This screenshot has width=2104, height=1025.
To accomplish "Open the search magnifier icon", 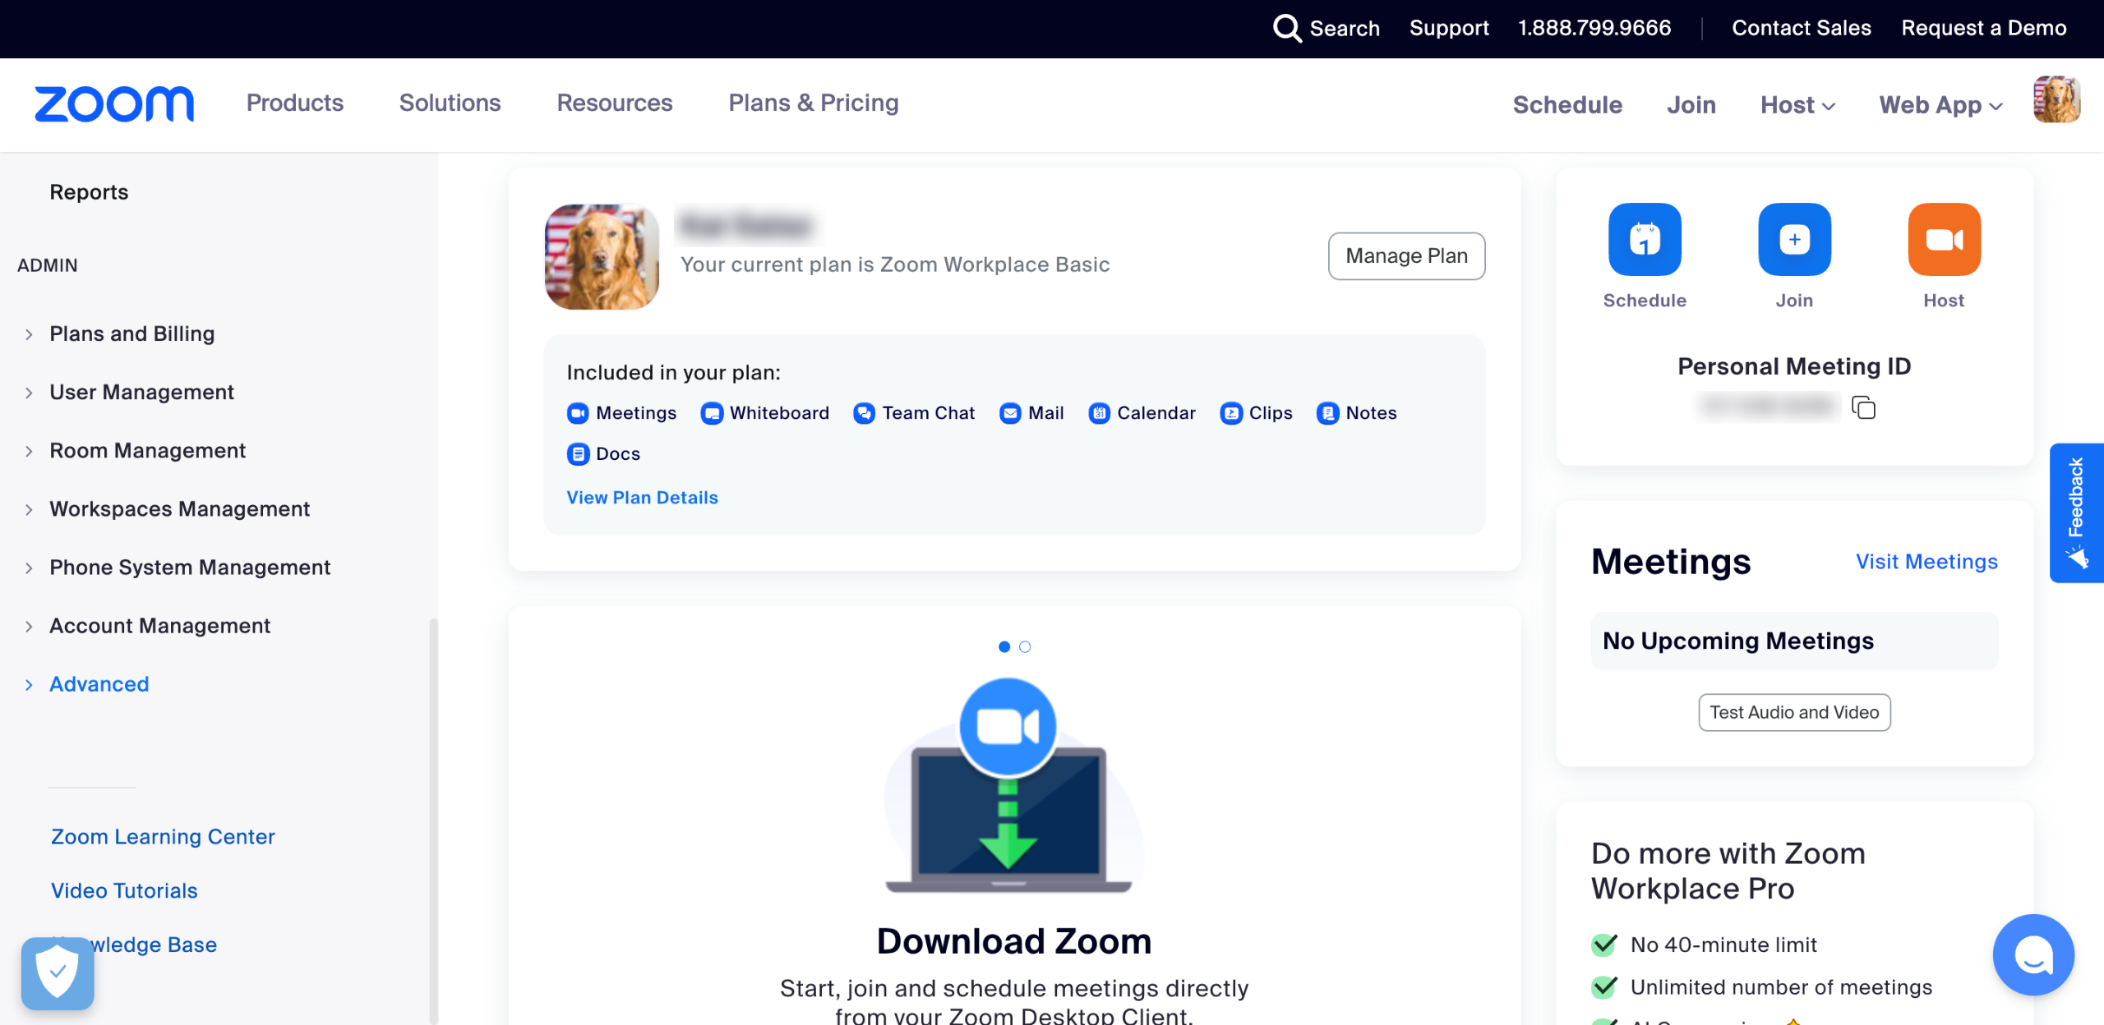I will tap(1286, 28).
